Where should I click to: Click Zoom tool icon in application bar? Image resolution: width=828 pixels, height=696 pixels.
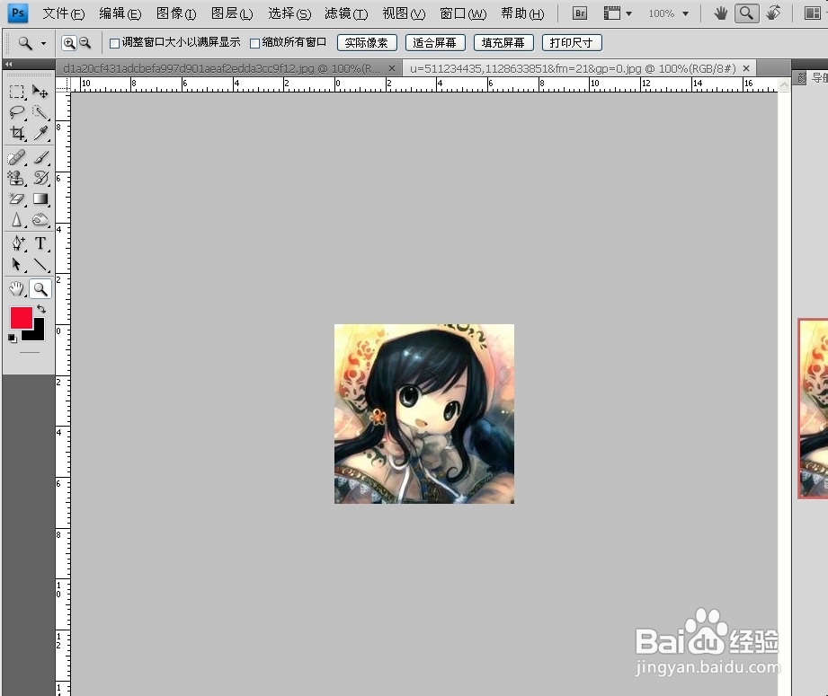click(x=746, y=13)
